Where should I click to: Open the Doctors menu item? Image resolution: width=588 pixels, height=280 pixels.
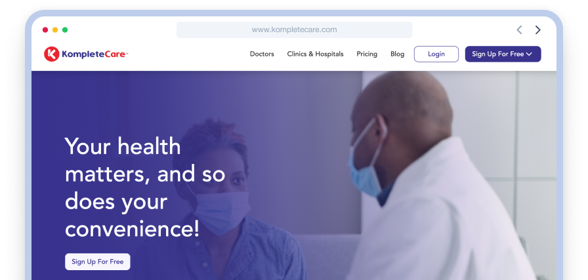[x=262, y=54]
